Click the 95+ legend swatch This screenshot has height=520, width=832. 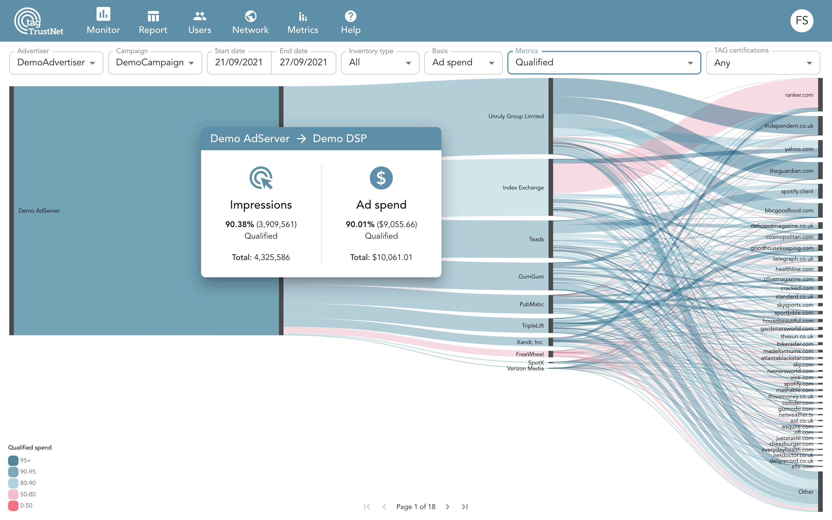coord(13,460)
